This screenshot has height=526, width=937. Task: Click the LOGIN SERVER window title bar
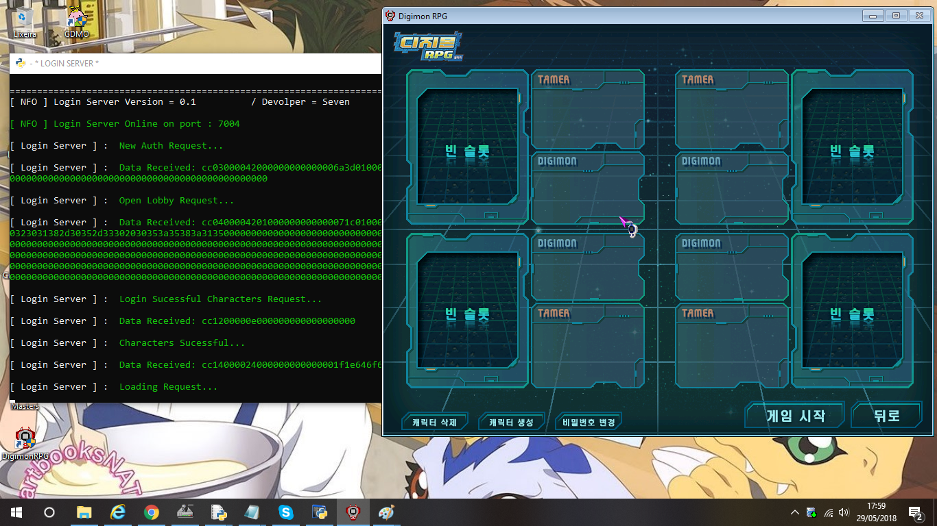(195, 63)
